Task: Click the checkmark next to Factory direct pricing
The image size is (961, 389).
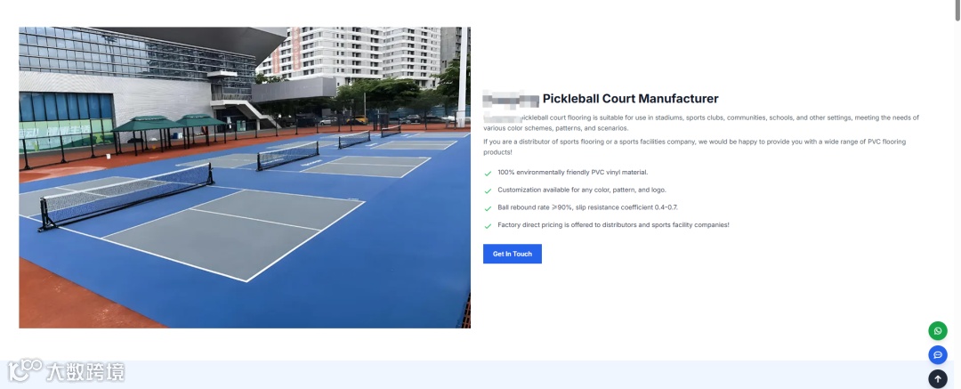Action: click(488, 226)
